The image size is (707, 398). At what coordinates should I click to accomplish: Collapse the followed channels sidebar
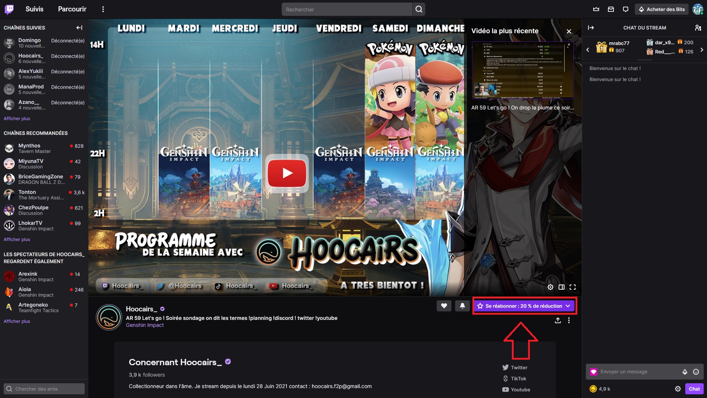point(79,28)
